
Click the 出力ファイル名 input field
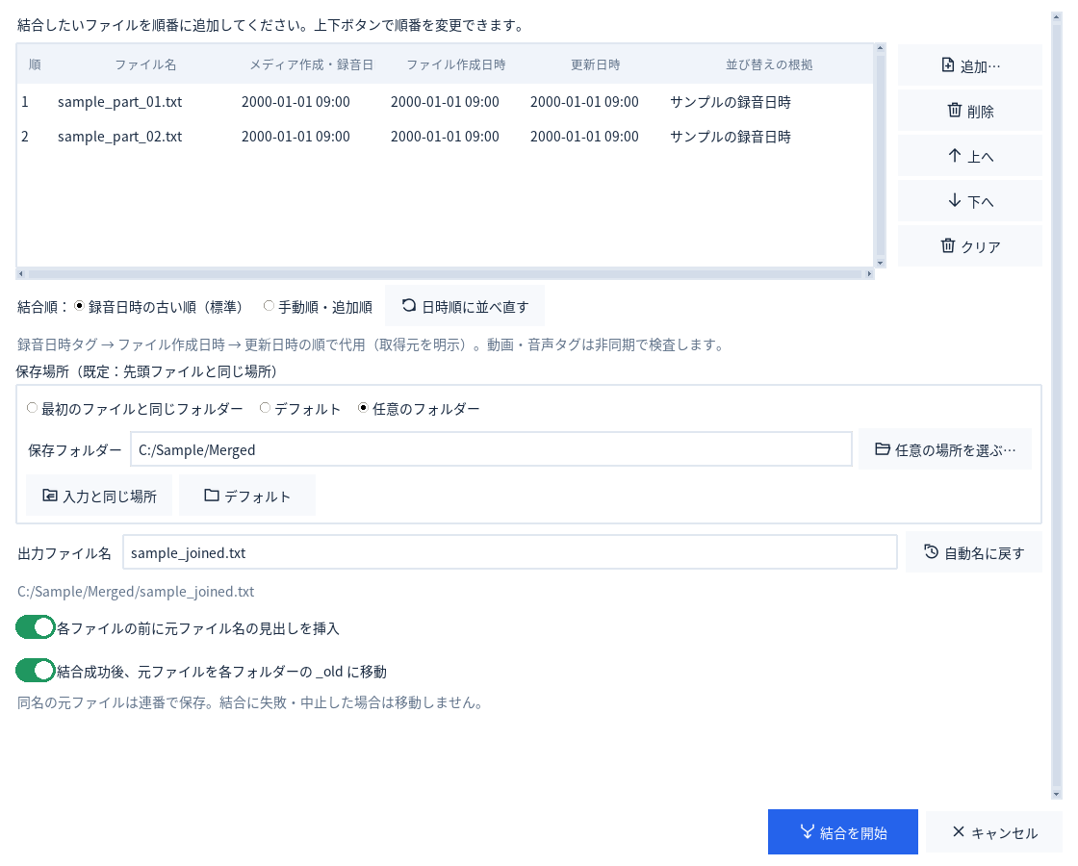point(509,552)
